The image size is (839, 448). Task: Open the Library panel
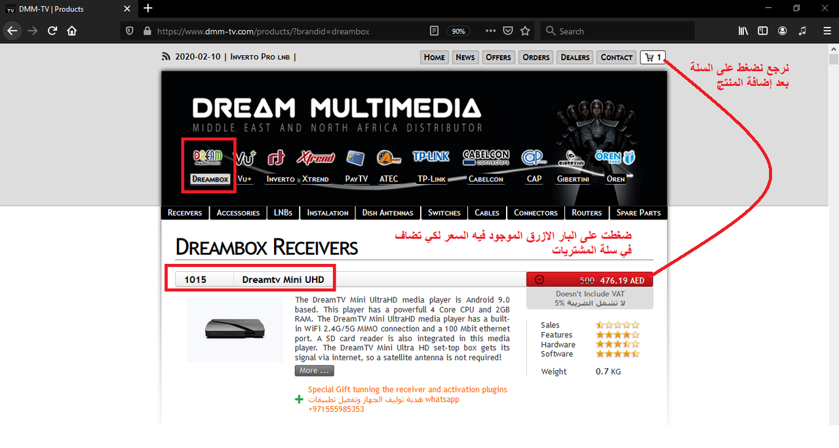[x=743, y=31]
